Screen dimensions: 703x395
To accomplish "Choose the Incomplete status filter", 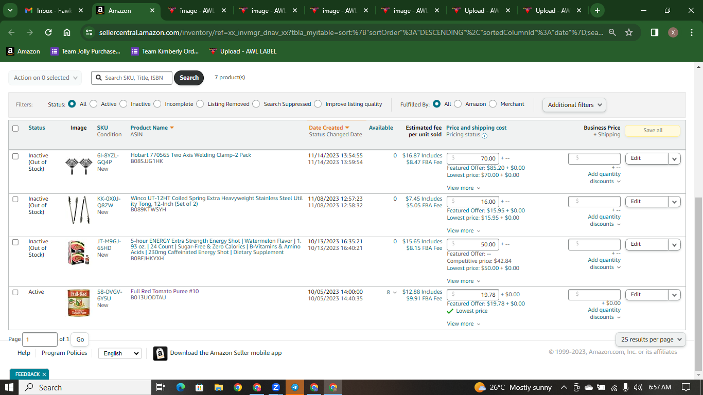I will pyautogui.click(x=157, y=104).
